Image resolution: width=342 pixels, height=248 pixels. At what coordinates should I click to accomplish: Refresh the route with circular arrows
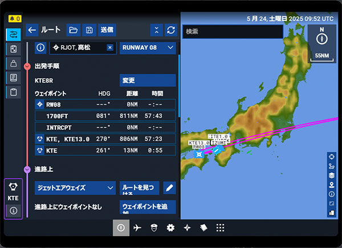pos(171,30)
